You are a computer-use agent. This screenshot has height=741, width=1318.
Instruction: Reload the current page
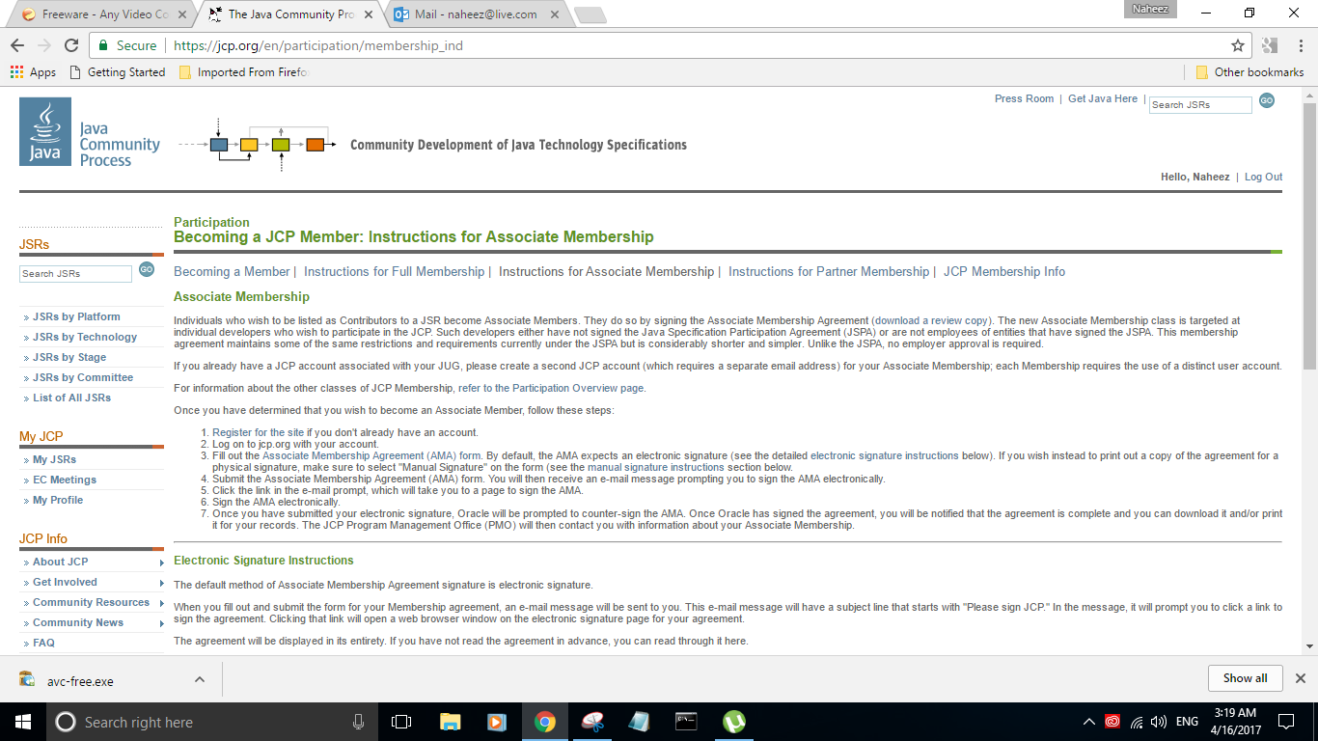(x=71, y=45)
